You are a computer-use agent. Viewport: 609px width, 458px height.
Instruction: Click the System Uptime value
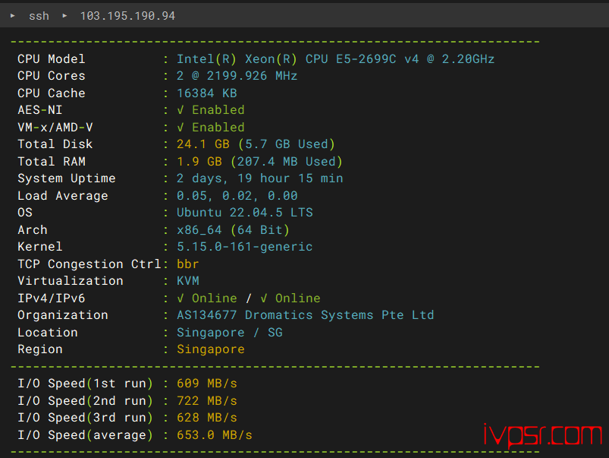pyautogui.click(x=260, y=178)
